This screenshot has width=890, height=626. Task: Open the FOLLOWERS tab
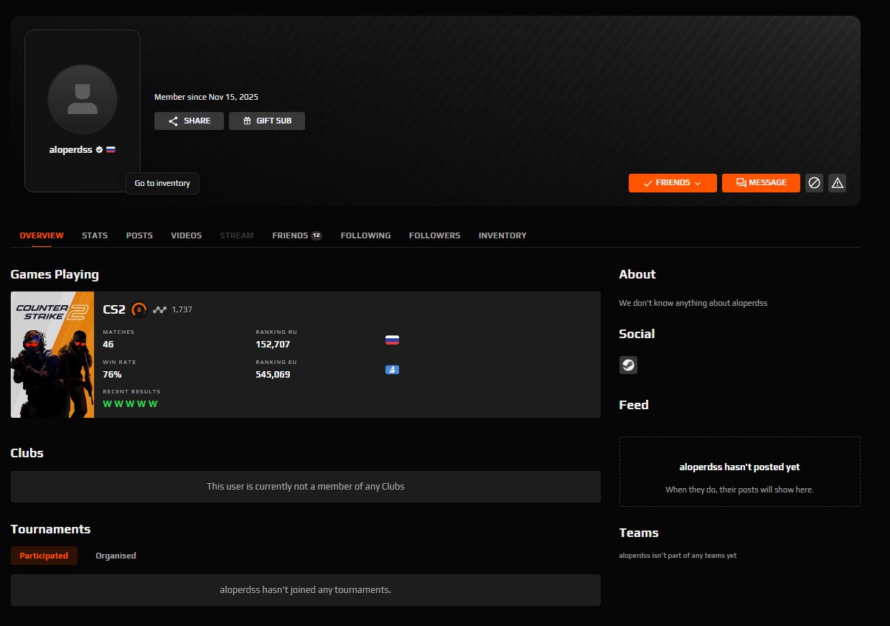pos(434,235)
